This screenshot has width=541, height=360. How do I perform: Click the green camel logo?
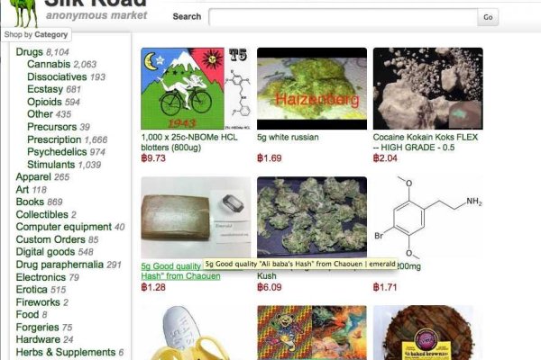(23, 13)
